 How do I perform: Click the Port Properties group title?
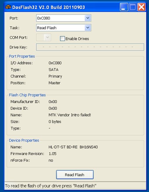22,56
